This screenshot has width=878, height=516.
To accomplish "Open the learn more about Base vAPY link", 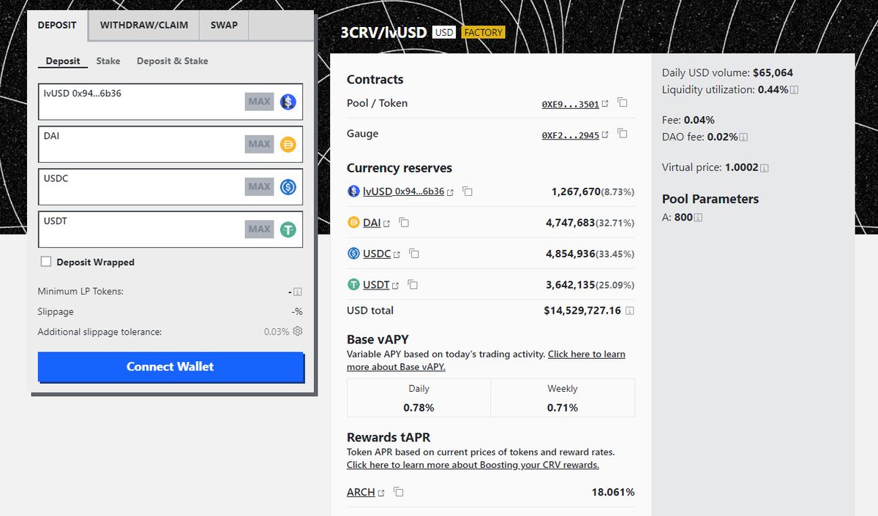I will [x=486, y=360].
